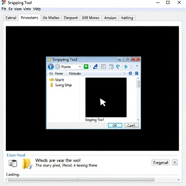Open the small arrow next to the green icon
Viewport: 186px width, 186px height.
pyautogui.click(x=90, y=66)
